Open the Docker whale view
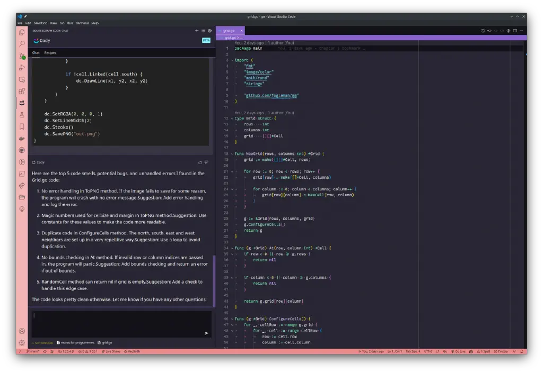This screenshot has width=543, height=373. (22, 138)
